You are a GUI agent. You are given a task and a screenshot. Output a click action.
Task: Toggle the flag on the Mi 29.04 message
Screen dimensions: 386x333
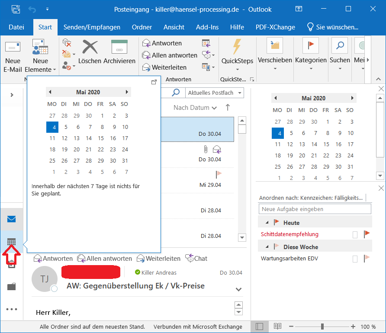219,174
